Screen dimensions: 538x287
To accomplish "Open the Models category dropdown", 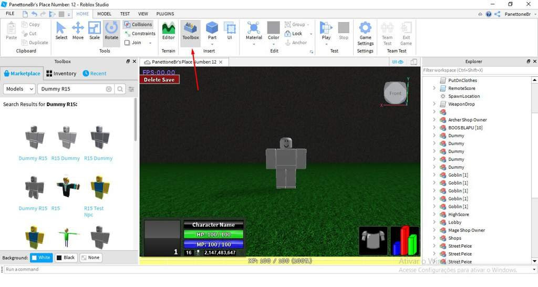I will click(19, 89).
